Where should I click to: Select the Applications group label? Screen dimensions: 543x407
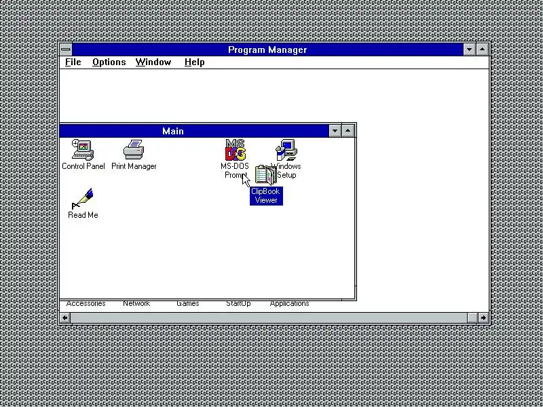pyautogui.click(x=289, y=303)
